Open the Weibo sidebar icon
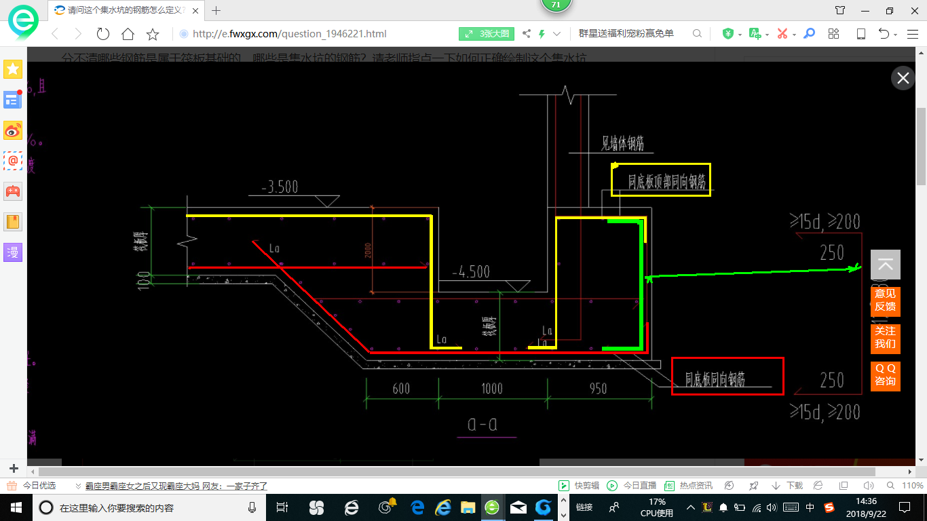927x521 pixels. pos(13,130)
